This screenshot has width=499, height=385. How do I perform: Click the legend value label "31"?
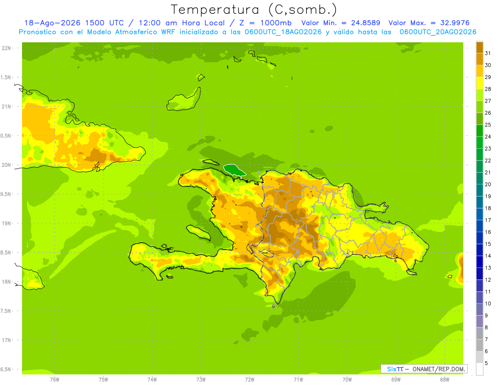click(488, 53)
